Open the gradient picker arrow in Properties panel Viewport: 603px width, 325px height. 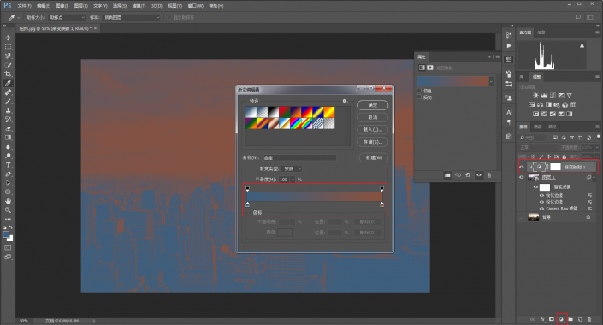pos(491,81)
